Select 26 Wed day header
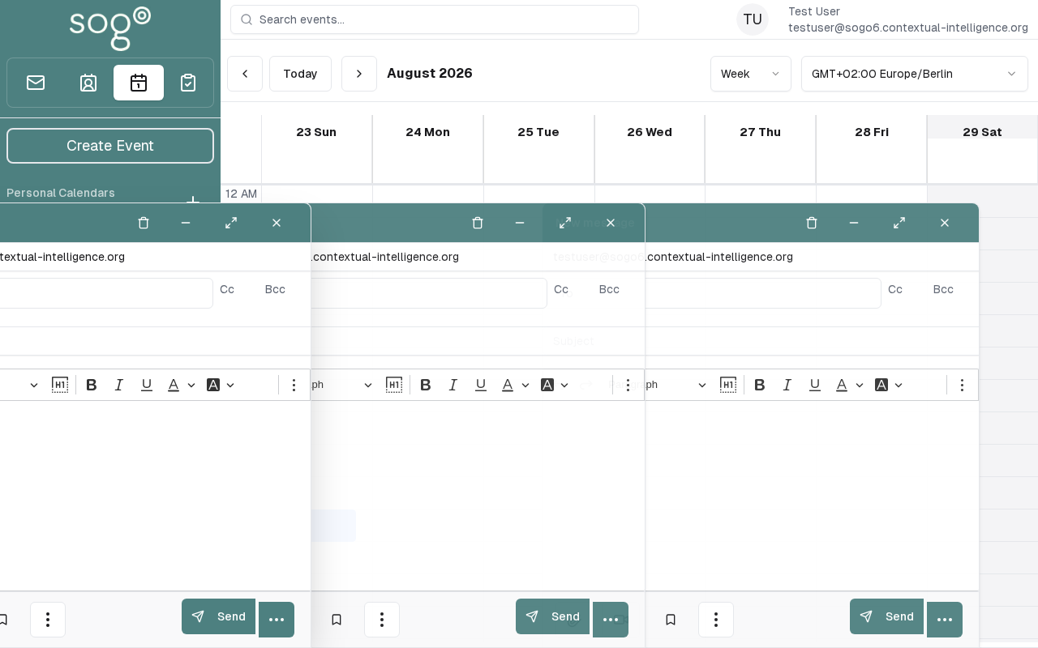Image resolution: width=1038 pixels, height=648 pixels. click(x=650, y=132)
